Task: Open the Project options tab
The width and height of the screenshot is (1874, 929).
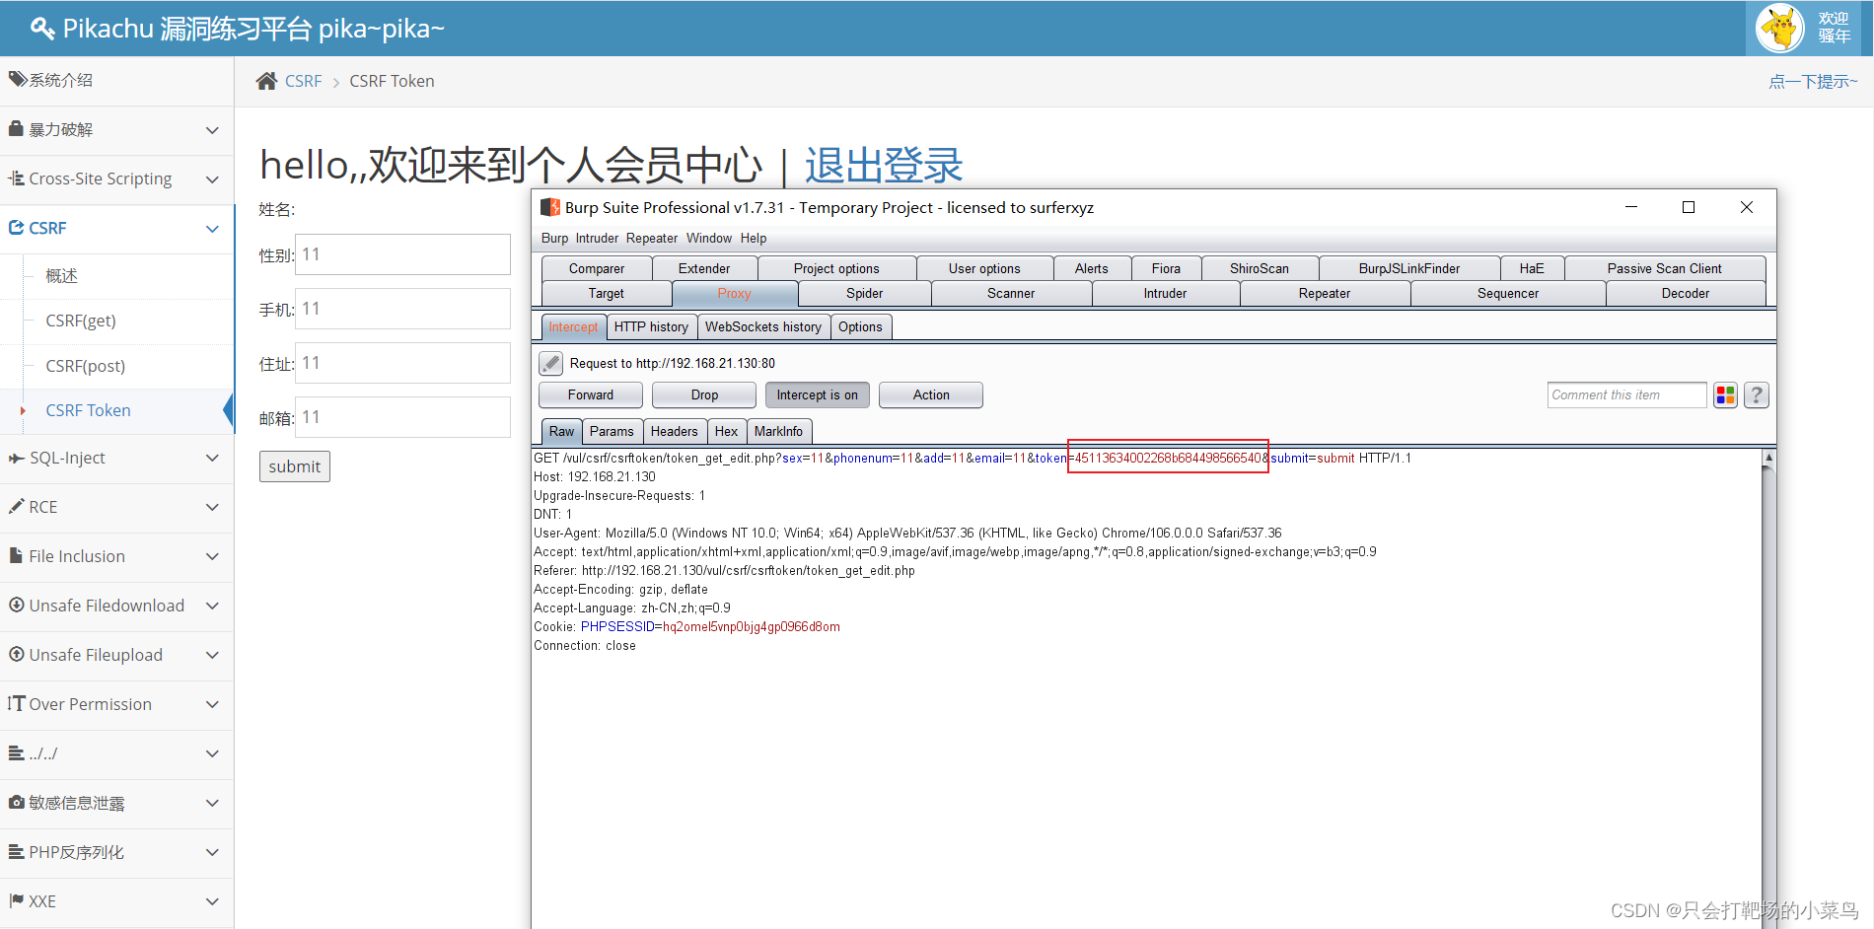Action: [836, 269]
